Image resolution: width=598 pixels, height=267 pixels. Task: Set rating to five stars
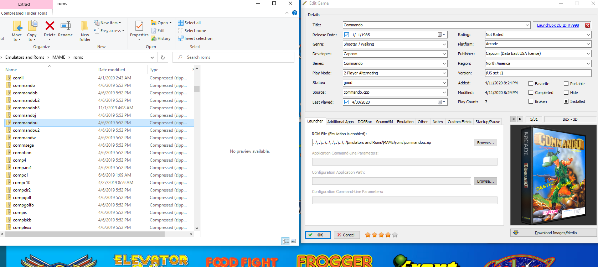pyautogui.click(x=395, y=235)
